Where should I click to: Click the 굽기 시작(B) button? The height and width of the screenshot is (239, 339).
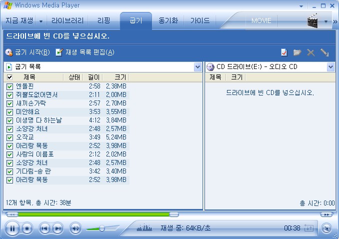[27, 52]
